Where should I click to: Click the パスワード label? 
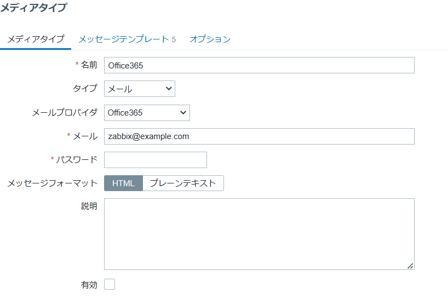click(77, 160)
